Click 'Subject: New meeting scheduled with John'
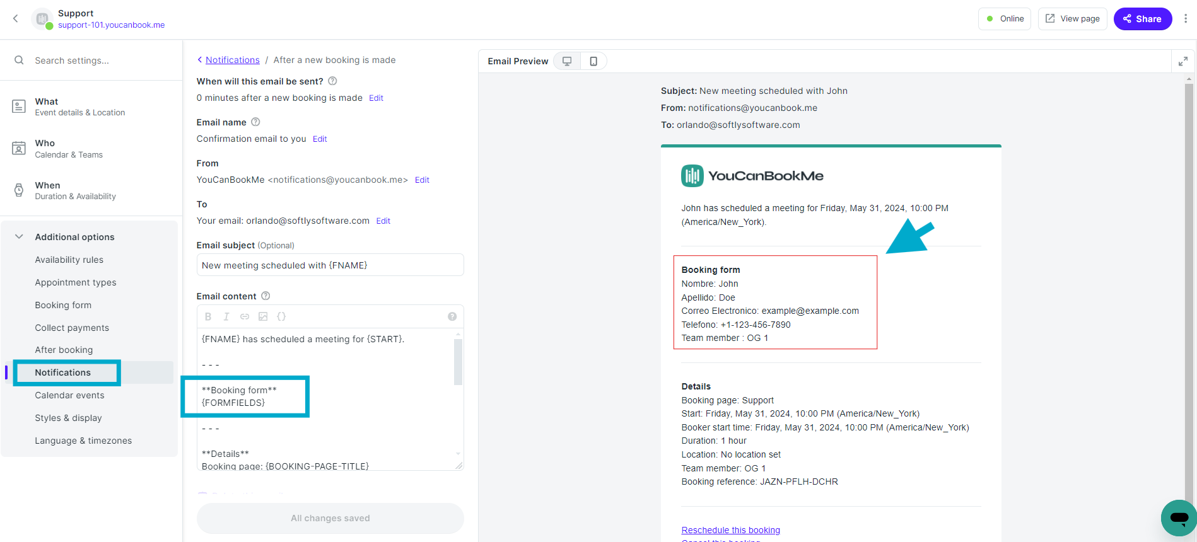The width and height of the screenshot is (1197, 542). tap(754, 91)
